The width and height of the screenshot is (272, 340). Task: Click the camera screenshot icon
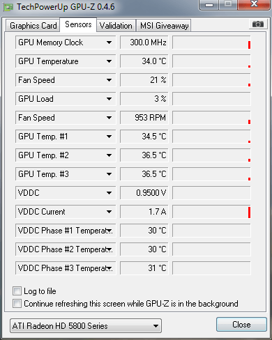[x=258, y=24]
